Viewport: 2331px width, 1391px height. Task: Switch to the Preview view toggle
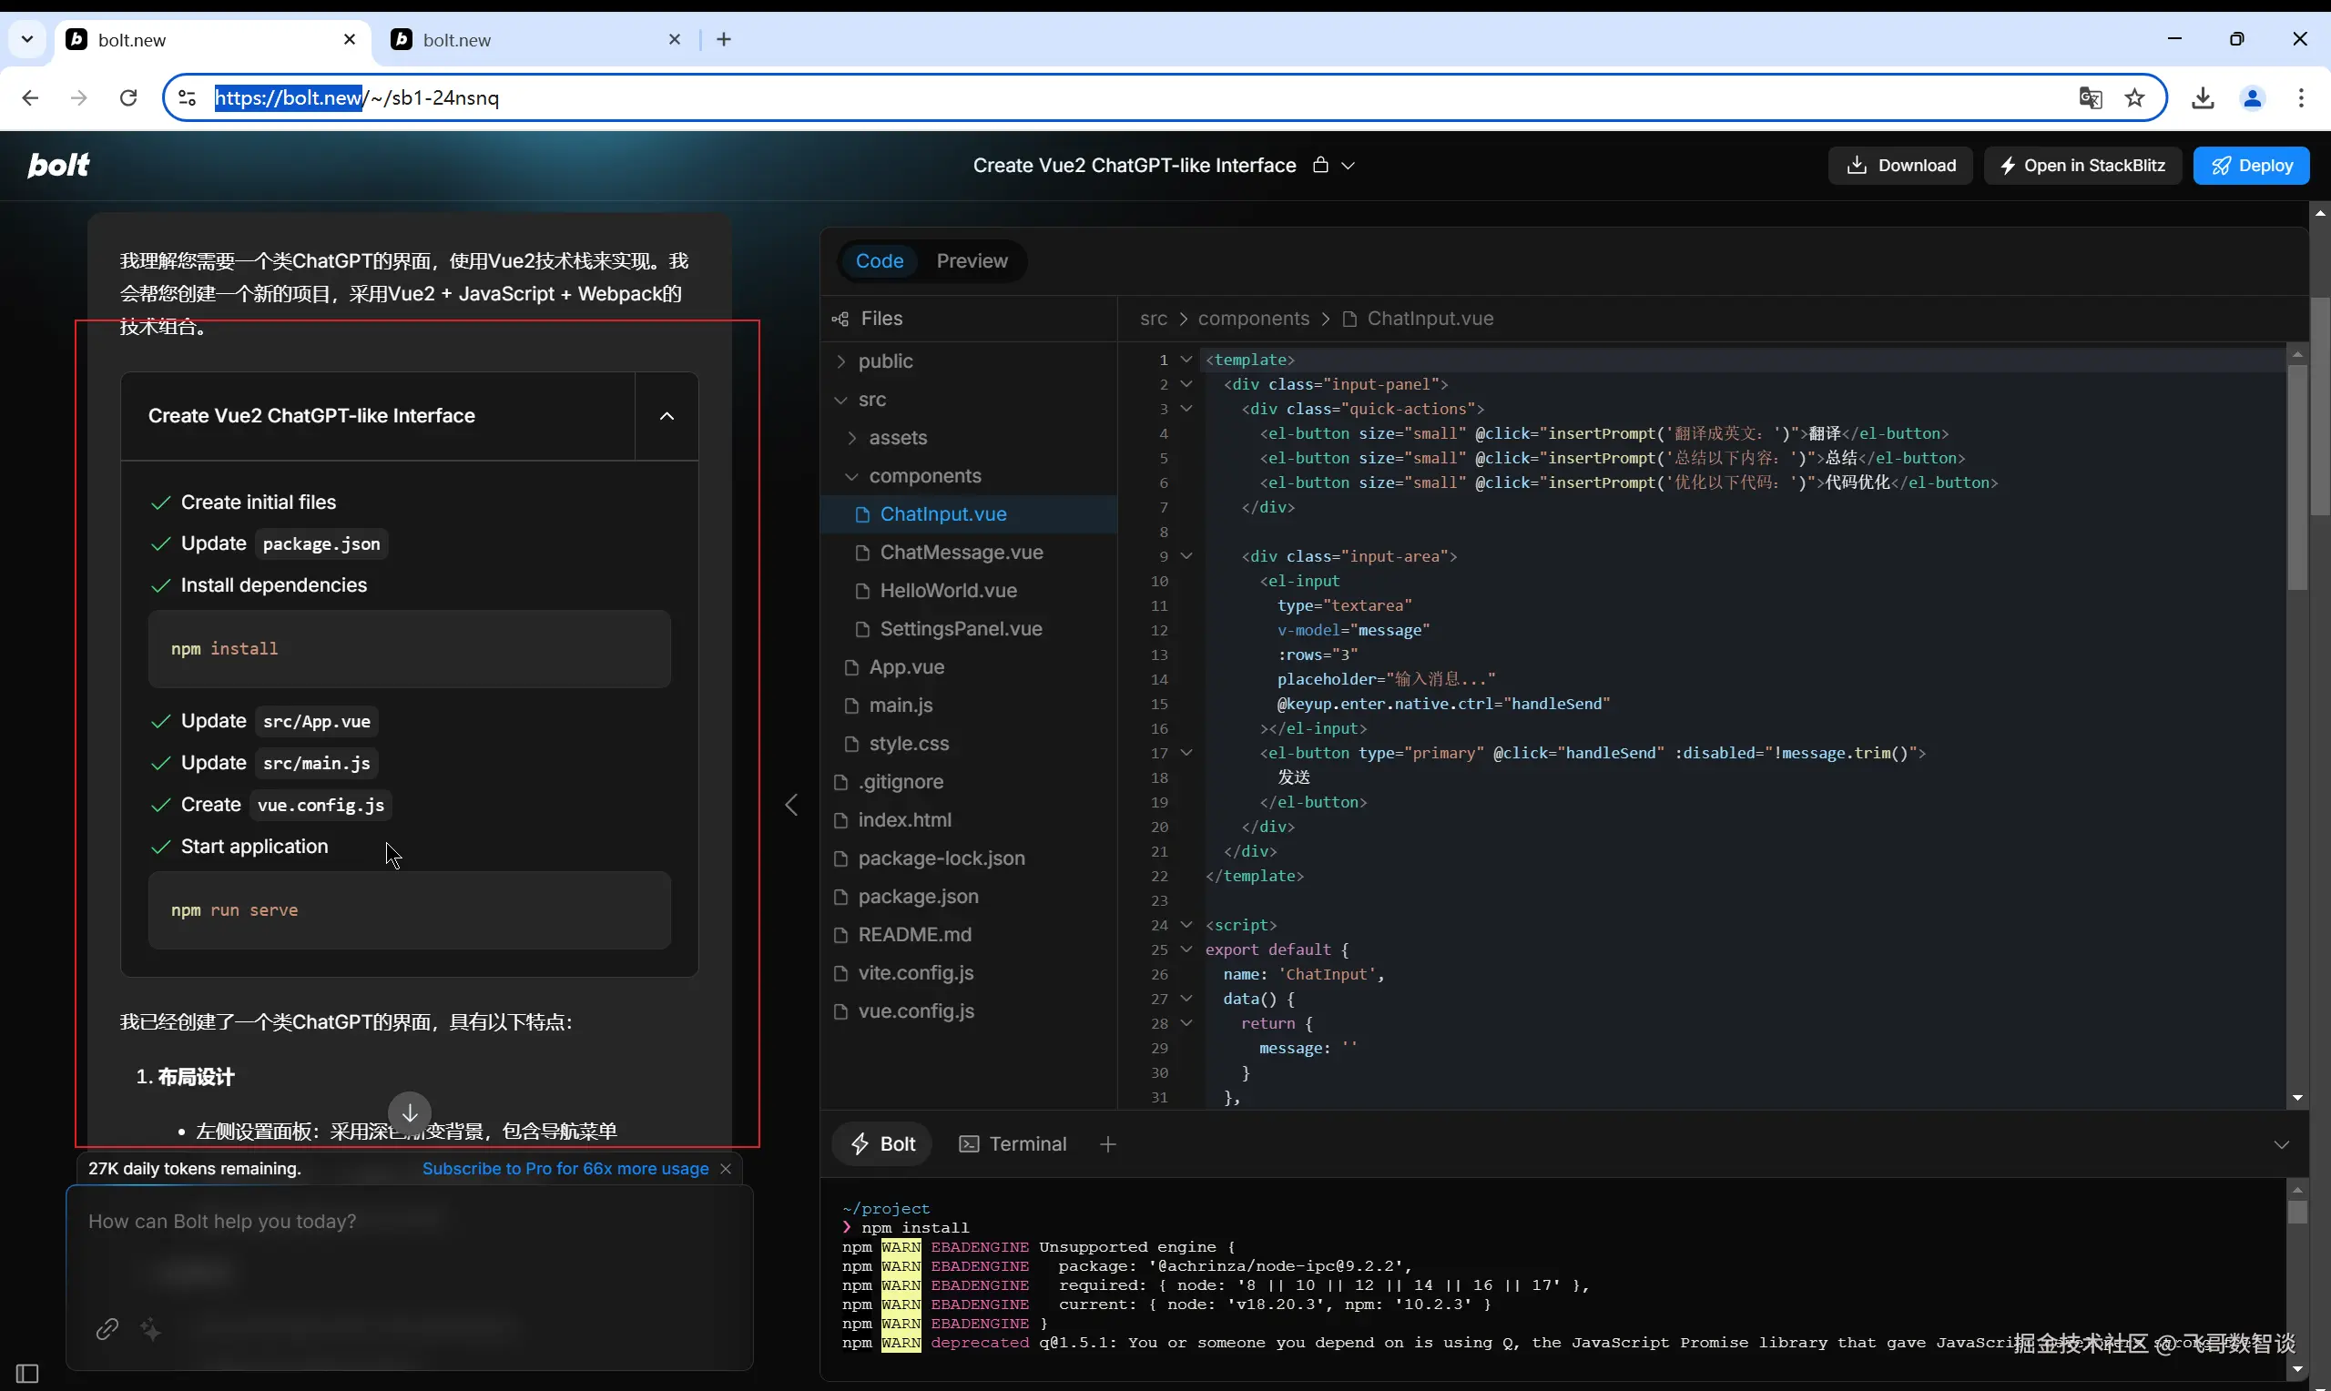click(x=971, y=260)
